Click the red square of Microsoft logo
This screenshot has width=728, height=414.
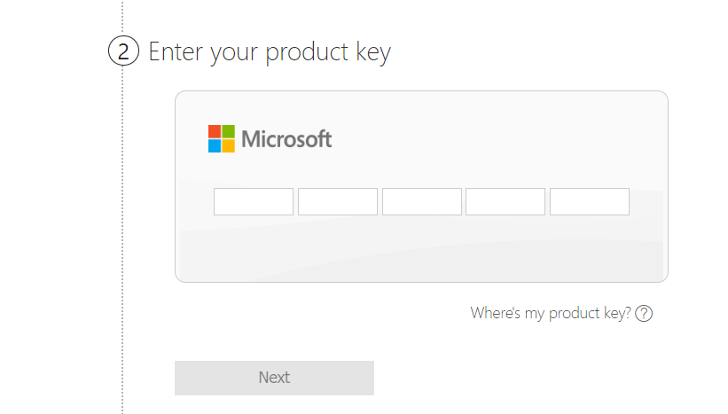(215, 131)
